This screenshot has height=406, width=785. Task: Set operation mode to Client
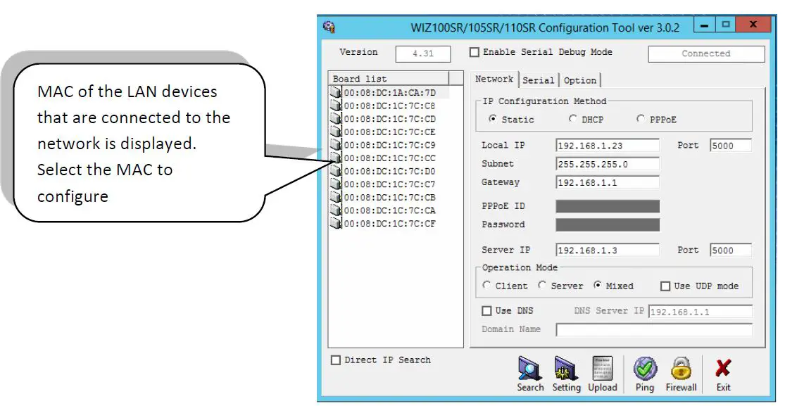486,286
